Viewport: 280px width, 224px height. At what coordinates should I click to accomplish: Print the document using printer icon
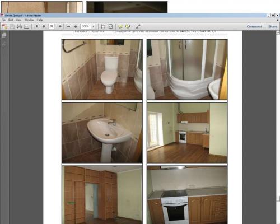pyautogui.click(x=19, y=26)
